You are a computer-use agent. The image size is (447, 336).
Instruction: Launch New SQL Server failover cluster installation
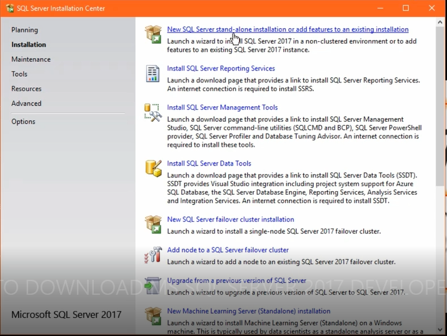point(230,220)
